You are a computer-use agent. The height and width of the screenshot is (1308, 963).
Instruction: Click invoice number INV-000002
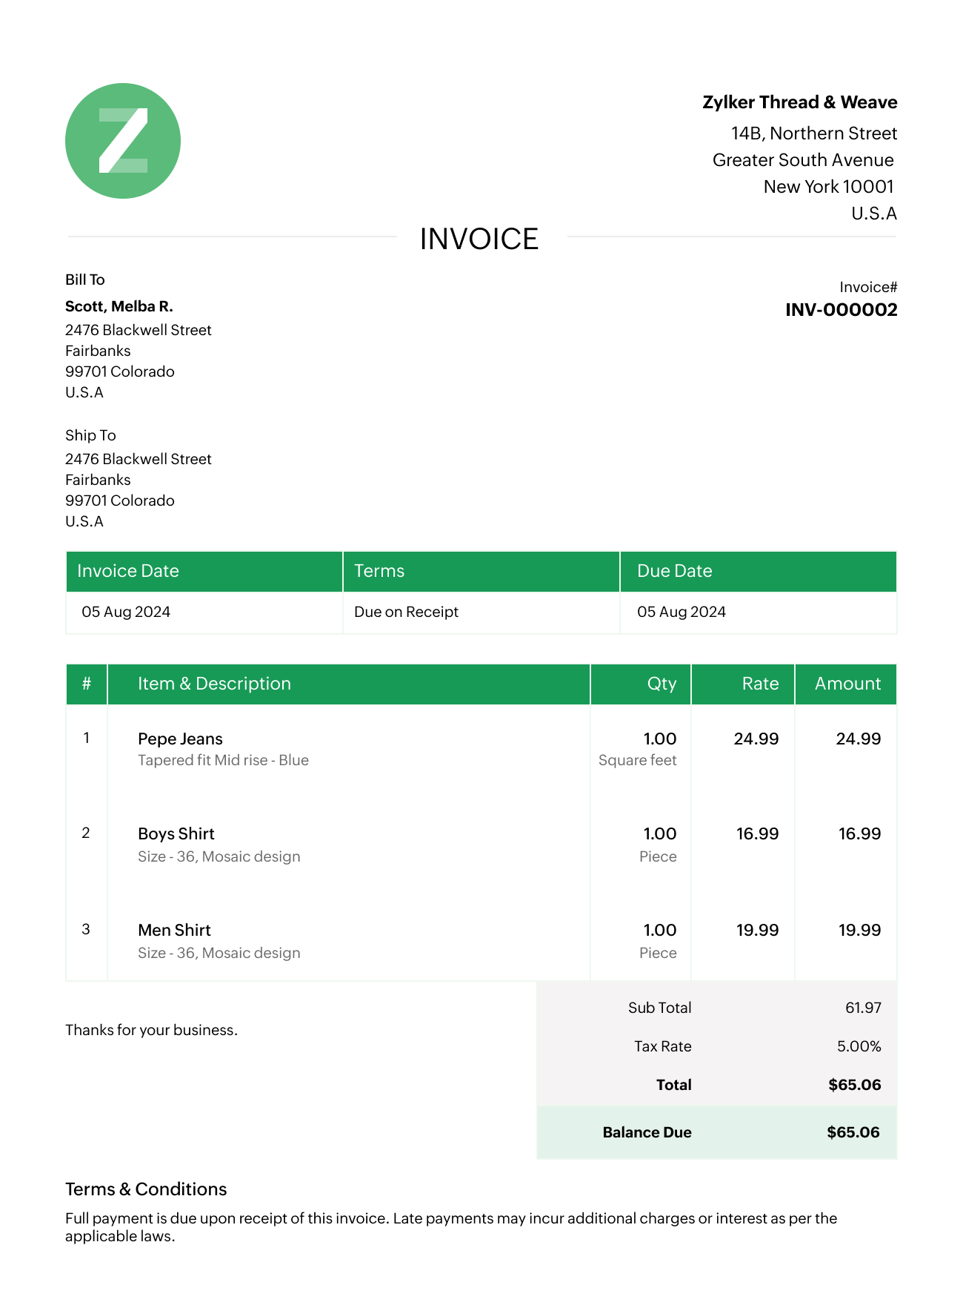841,310
